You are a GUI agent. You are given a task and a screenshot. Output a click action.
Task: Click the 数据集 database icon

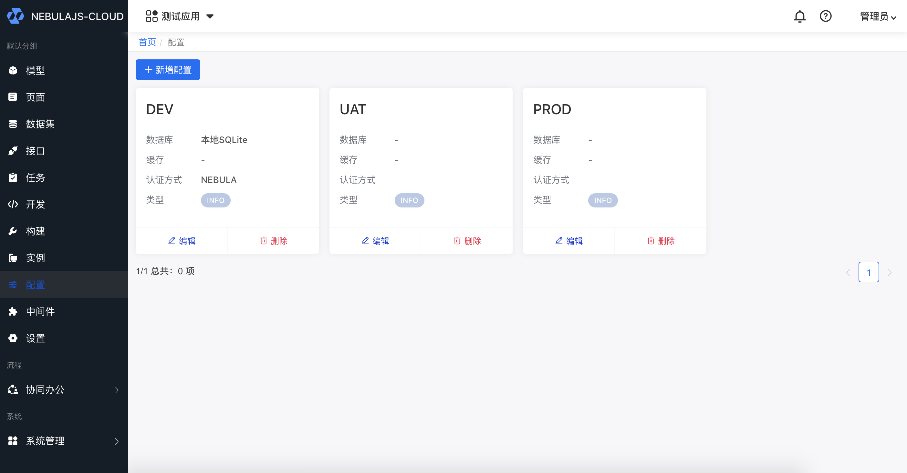click(13, 124)
